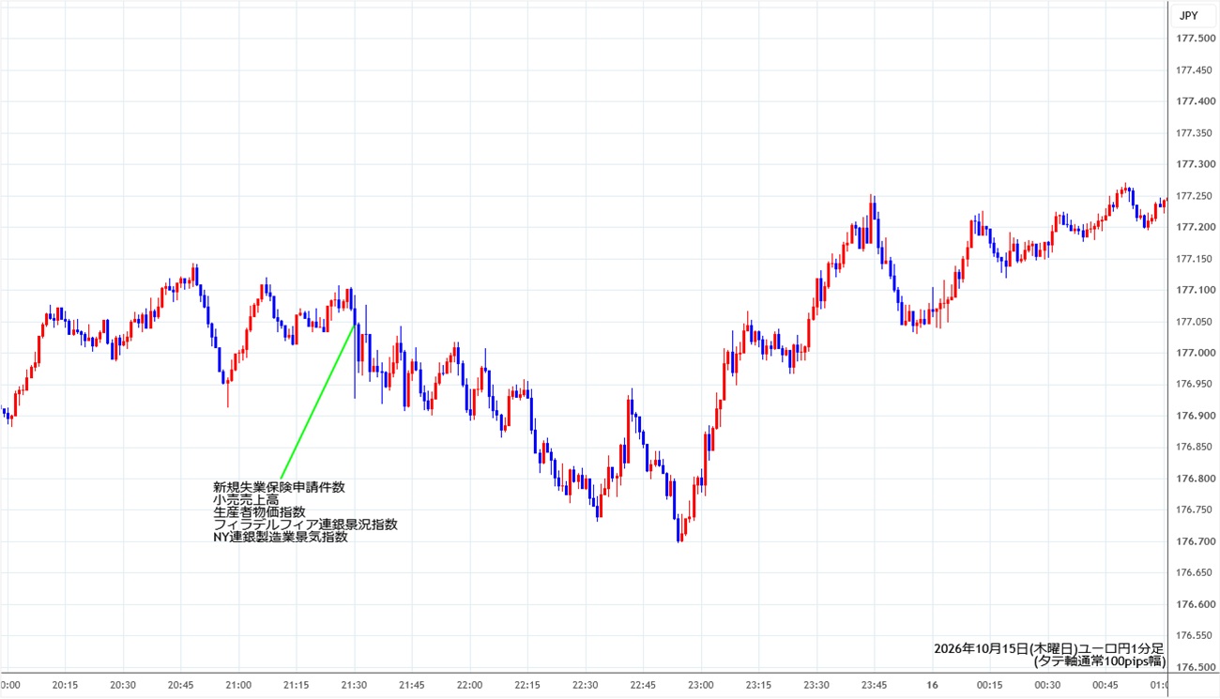Click the 22:45 time axis label

[643, 686]
